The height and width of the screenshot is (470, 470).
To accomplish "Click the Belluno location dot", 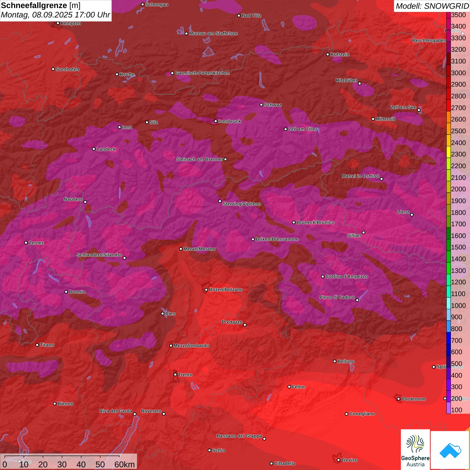I will [335, 361].
